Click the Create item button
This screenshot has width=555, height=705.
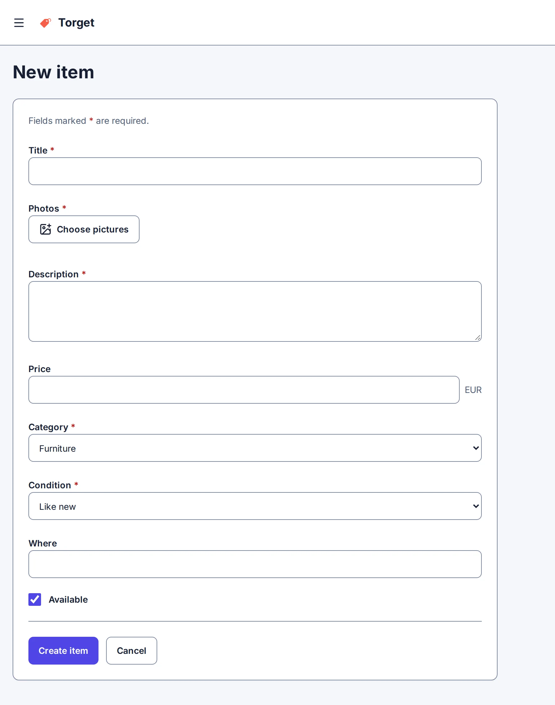click(63, 650)
